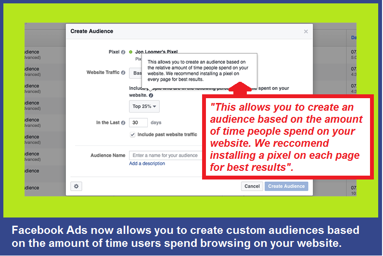Click the info icon after 'website.' text
The height and width of the screenshot is (256, 383).
coord(151,95)
